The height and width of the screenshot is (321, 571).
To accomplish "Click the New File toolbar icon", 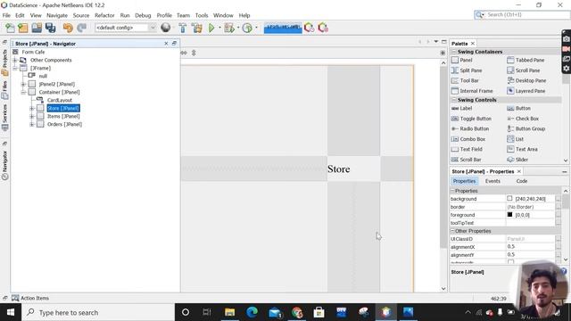I will tap(10, 28).
